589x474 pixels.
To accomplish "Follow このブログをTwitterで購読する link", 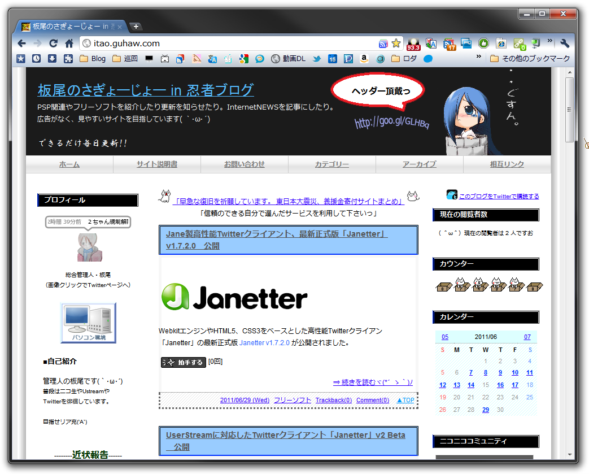I will tap(499, 196).
